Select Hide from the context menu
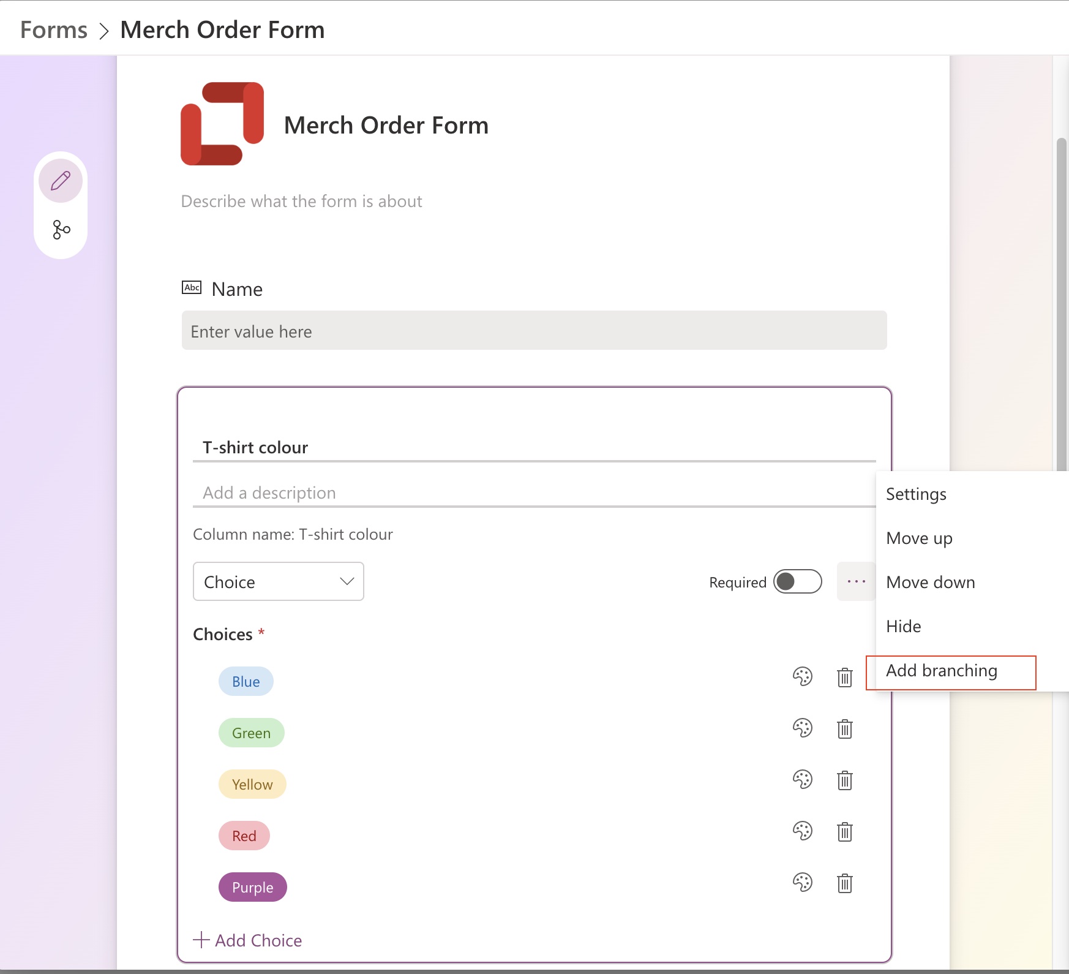1069x974 pixels. [903, 626]
